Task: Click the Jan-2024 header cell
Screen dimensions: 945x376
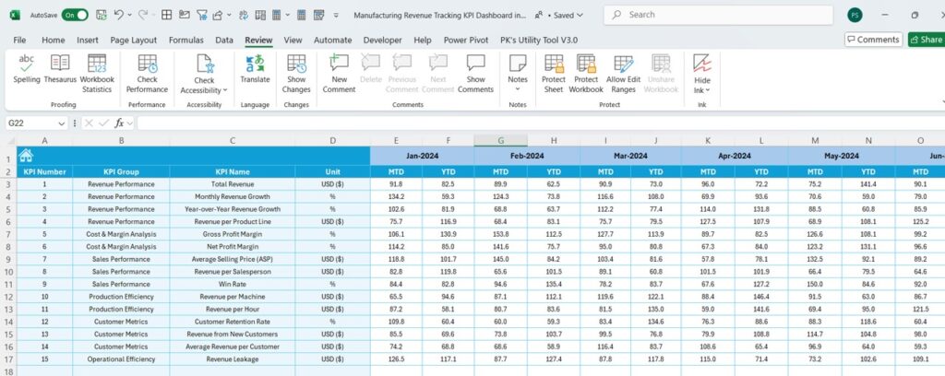Action: pyautogui.click(x=422, y=155)
